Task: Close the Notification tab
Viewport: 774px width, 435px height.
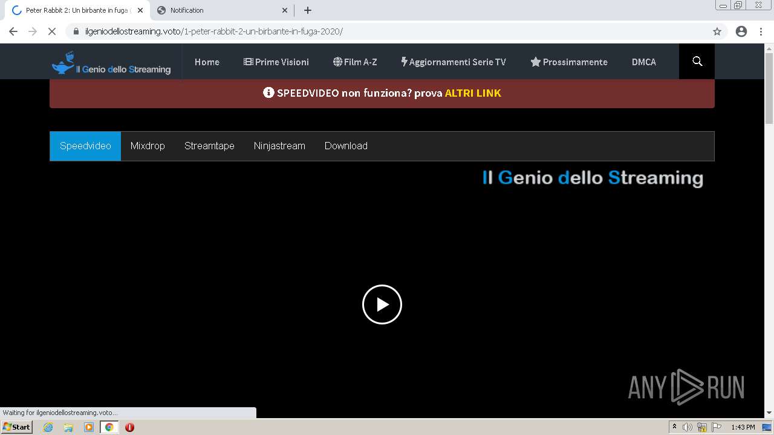Action: [x=285, y=10]
